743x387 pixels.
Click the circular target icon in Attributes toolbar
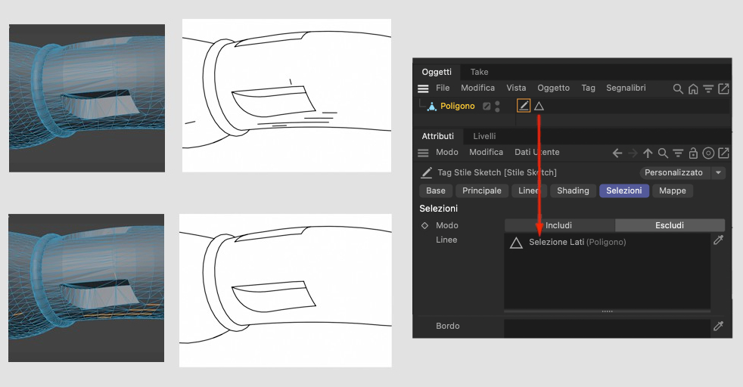tap(708, 153)
